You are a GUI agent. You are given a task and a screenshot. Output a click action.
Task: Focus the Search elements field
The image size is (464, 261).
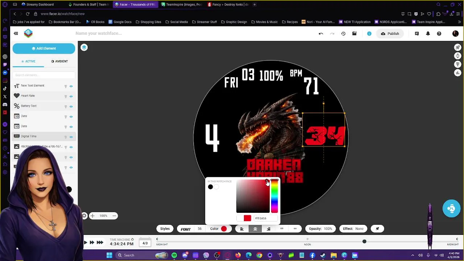tap(44, 75)
